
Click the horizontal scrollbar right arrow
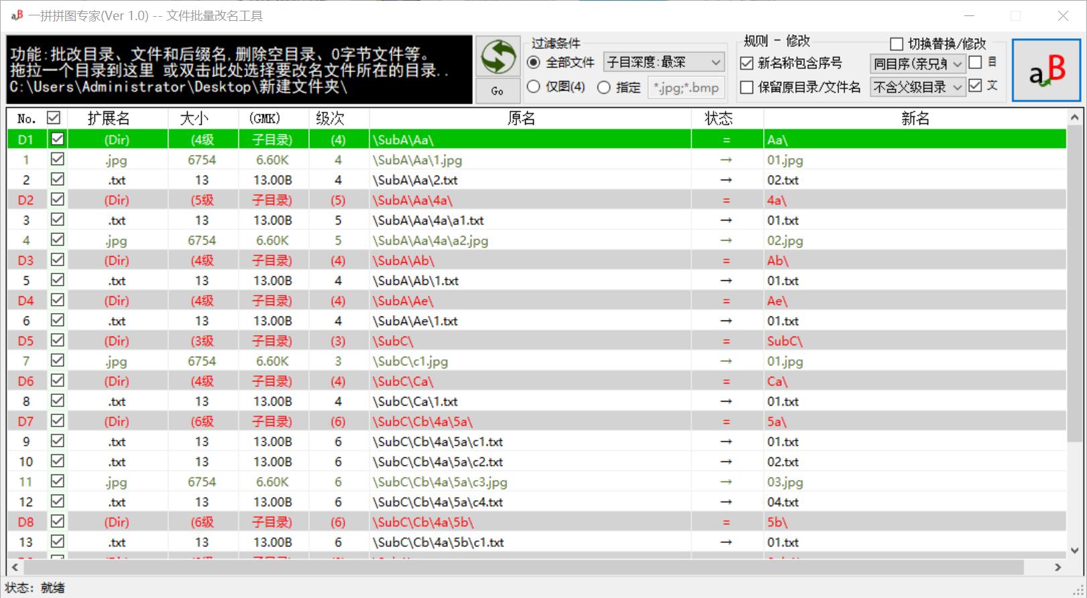click(1058, 567)
